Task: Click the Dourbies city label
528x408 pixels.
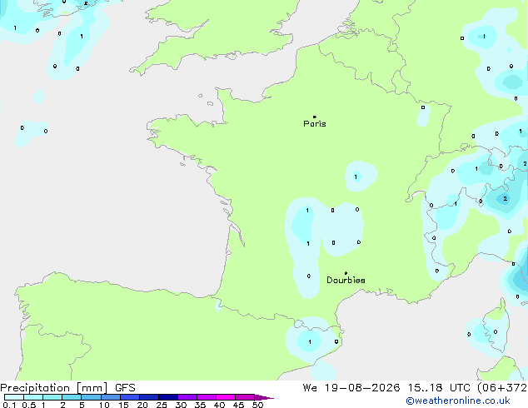Action: (346, 280)
